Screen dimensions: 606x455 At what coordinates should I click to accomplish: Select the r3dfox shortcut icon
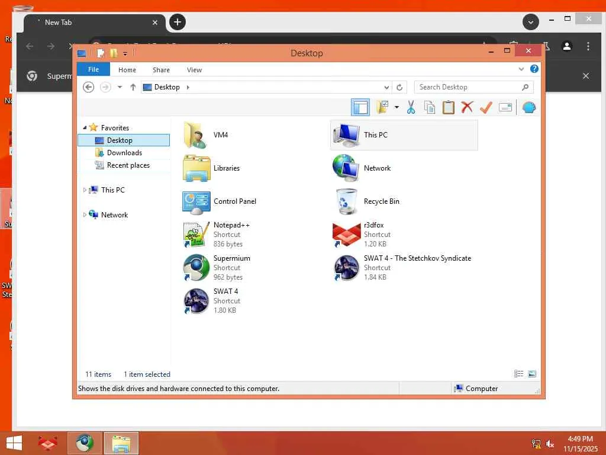346,235
